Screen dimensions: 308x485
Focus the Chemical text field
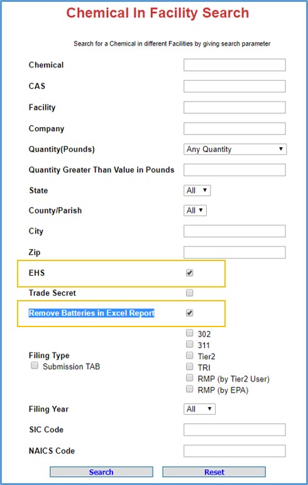point(234,65)
